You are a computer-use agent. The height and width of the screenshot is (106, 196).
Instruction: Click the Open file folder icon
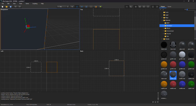pos(7,6)
